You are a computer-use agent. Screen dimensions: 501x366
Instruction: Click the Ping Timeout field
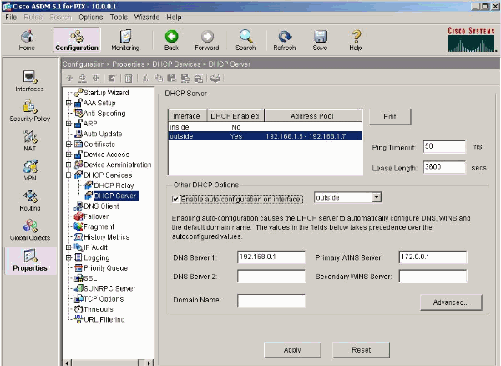444,147
